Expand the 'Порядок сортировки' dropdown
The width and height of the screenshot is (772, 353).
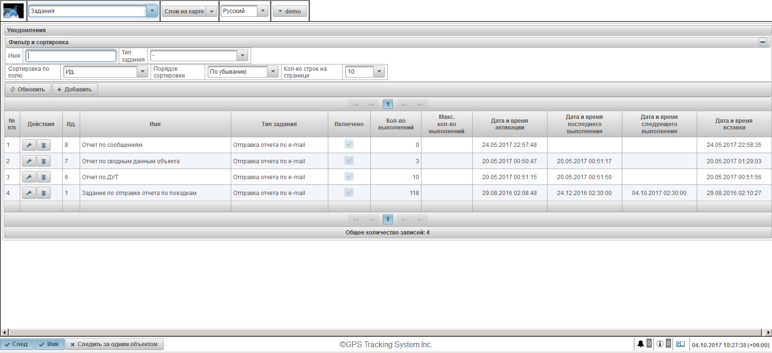[x=273, y=72]
